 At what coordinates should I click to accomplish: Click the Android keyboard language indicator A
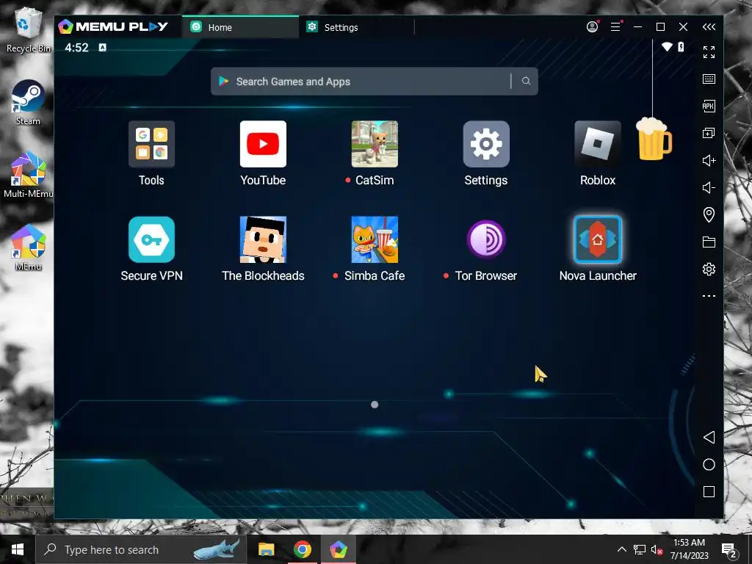(x=102, y=48)
